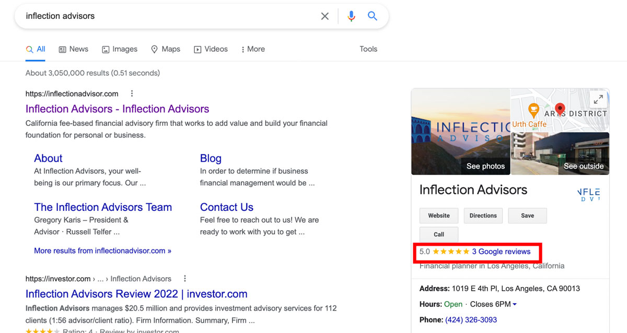Image resolution: width=627 pixels, height=333 pixels.
Task: Start voice search with microphone icon
Action: 351,16
